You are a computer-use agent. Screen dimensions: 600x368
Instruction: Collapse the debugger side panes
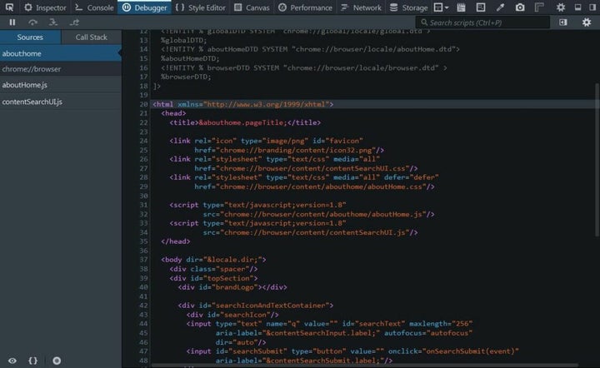563,22
